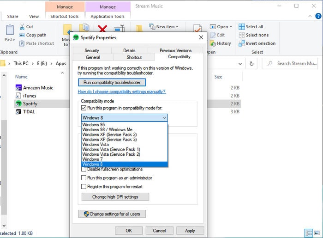Click the TIDAL shortcut icon
The image size is (323, 238).
point(18,111)
